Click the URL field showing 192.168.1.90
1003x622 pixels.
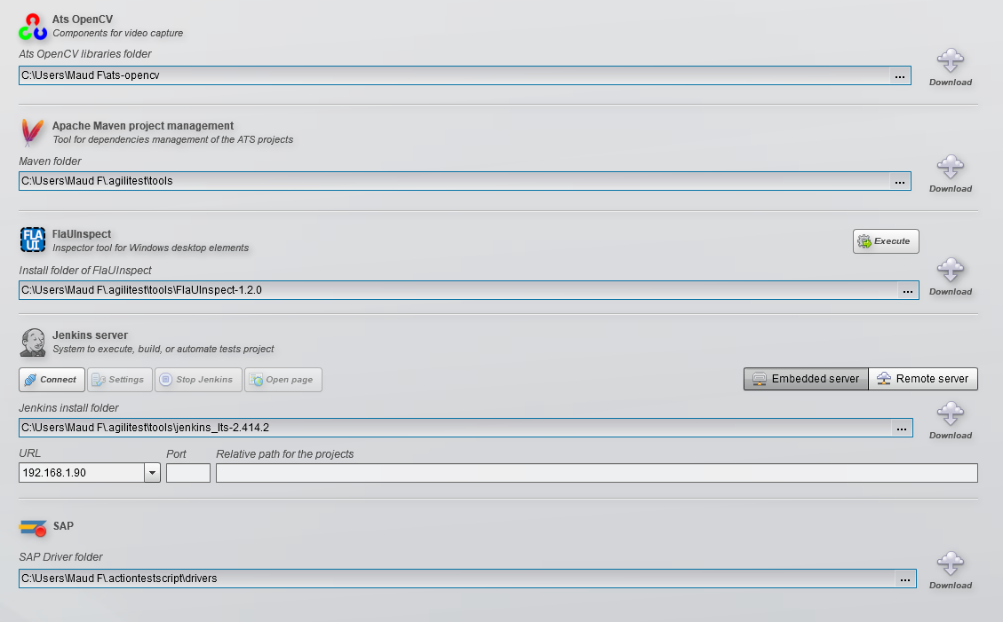[82, 473]
